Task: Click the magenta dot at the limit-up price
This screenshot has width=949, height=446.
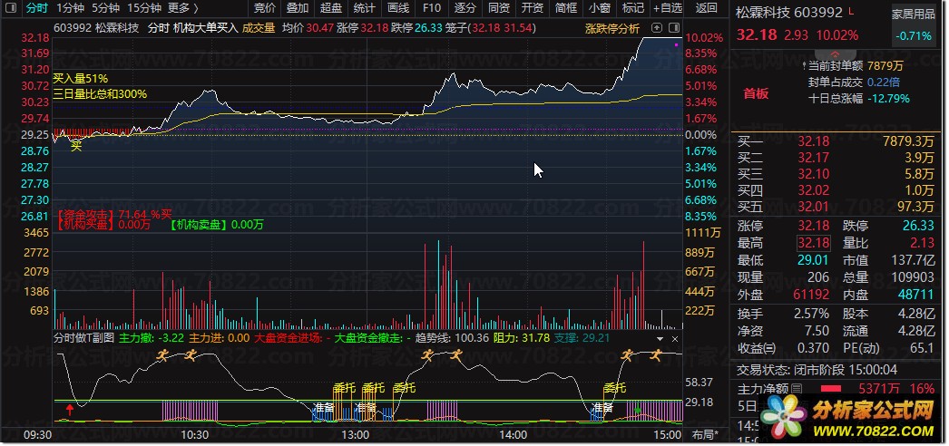Action: 676,44
